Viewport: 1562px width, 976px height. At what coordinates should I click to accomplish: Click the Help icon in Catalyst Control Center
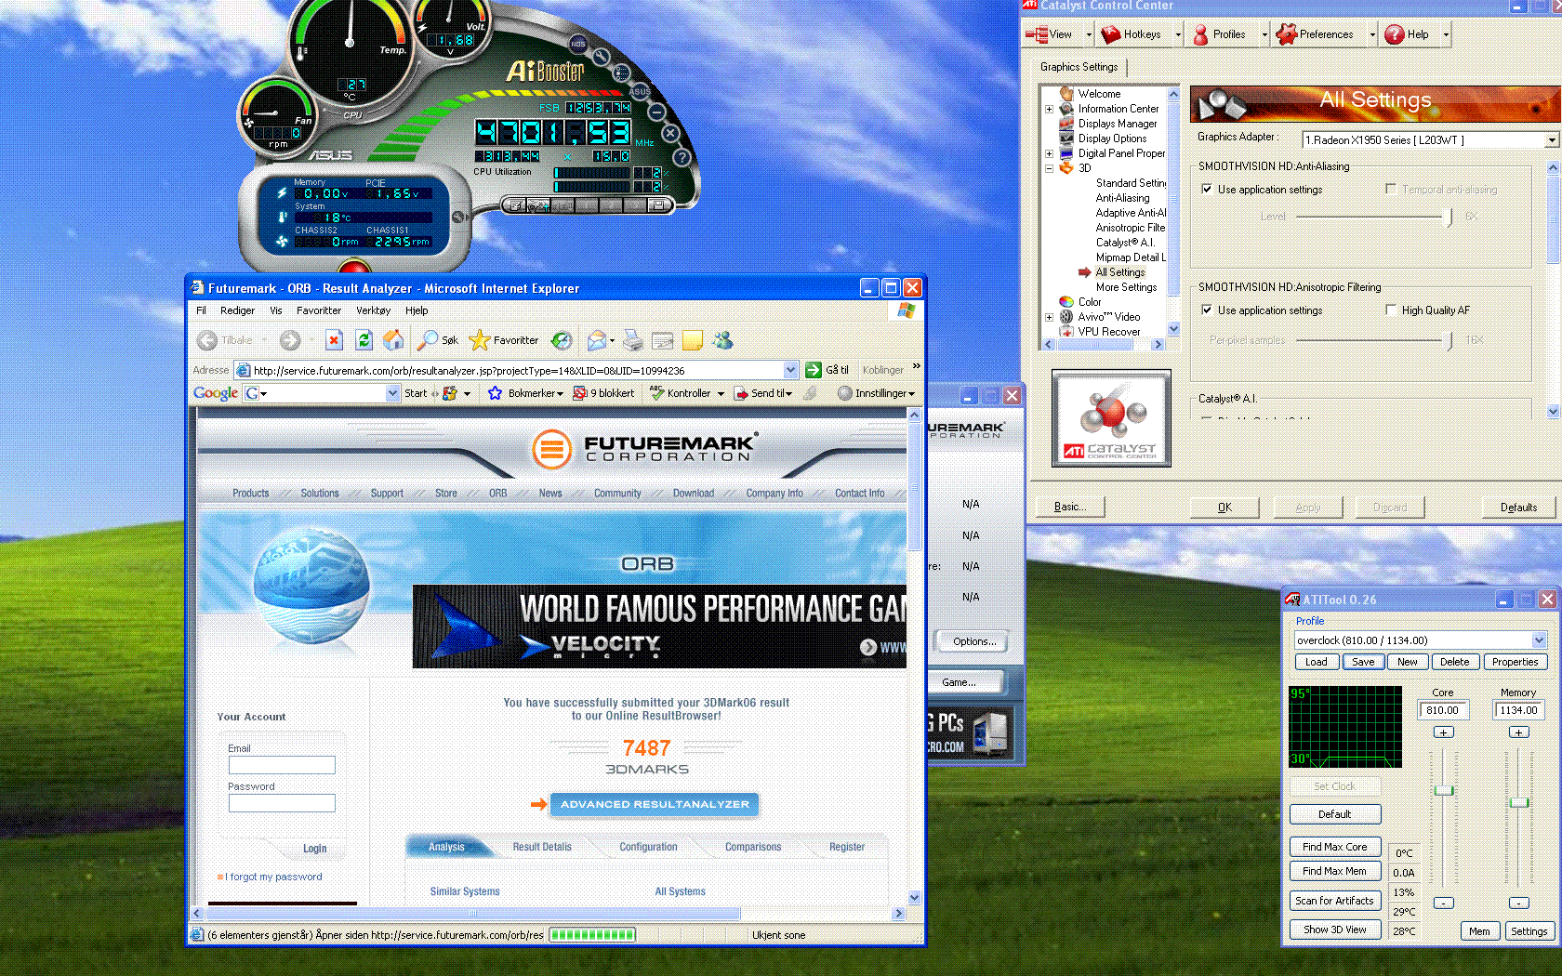[x=1395, y=34]
